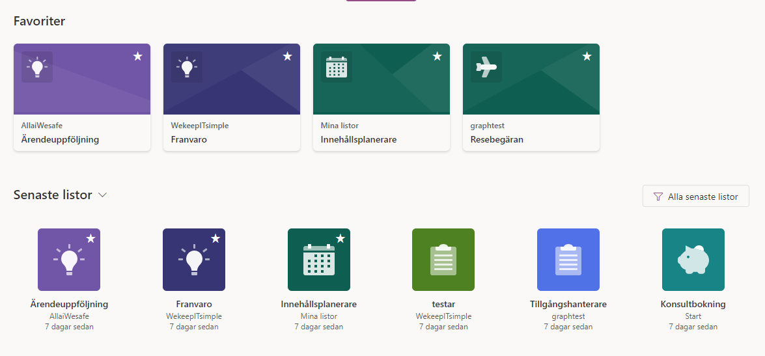
Task: Click calendar icon on Innehållsplanerare favorite card
Action: point(337,67)
